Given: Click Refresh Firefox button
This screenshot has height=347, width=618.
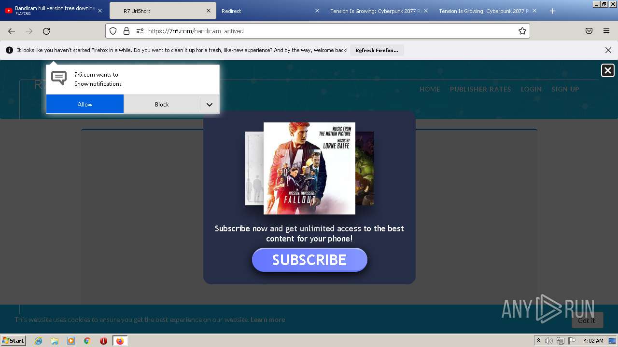Looking at the screenshot, I should click(377, 50).
